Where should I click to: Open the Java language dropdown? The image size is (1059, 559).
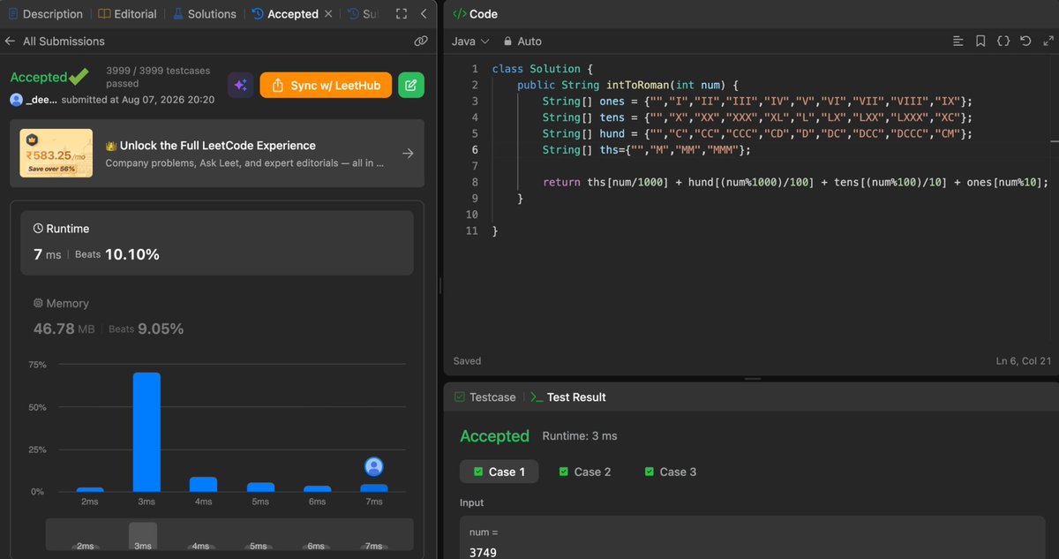[x=470, y=41]
